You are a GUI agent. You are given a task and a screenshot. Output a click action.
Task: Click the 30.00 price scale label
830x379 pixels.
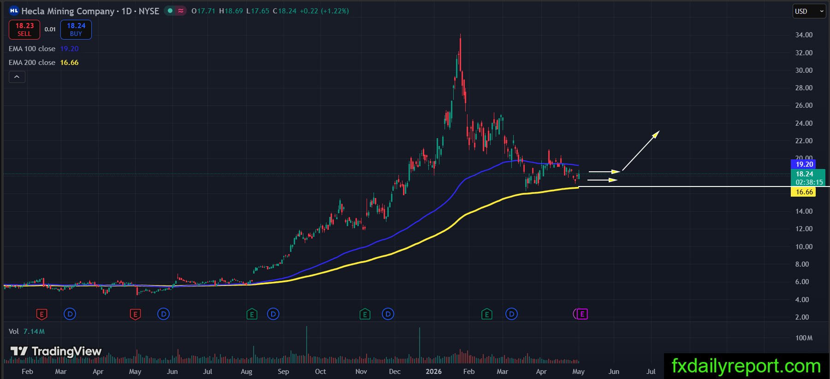click(804, 70)
